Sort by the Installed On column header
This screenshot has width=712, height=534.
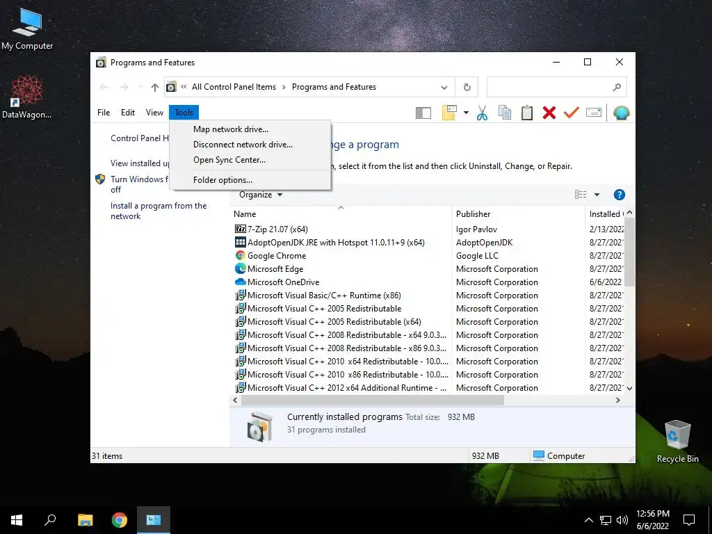605,214
